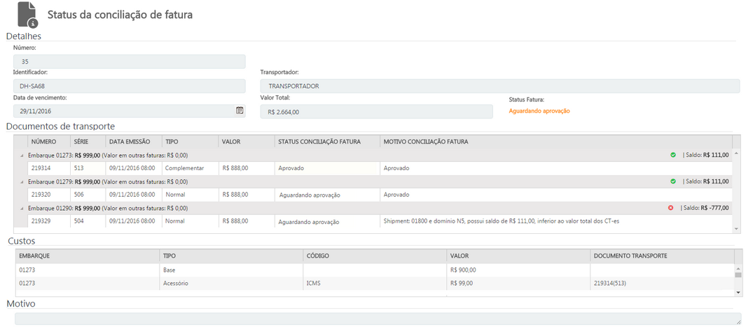Click the Acessório cost type cell

coord(176,284)
